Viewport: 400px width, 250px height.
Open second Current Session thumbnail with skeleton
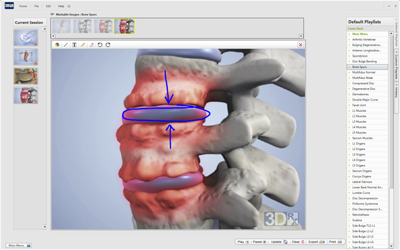(x=26, y=57)
